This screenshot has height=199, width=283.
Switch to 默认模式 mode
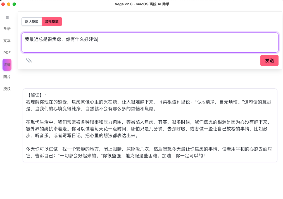pyautogui.click(x=32, y=22)
